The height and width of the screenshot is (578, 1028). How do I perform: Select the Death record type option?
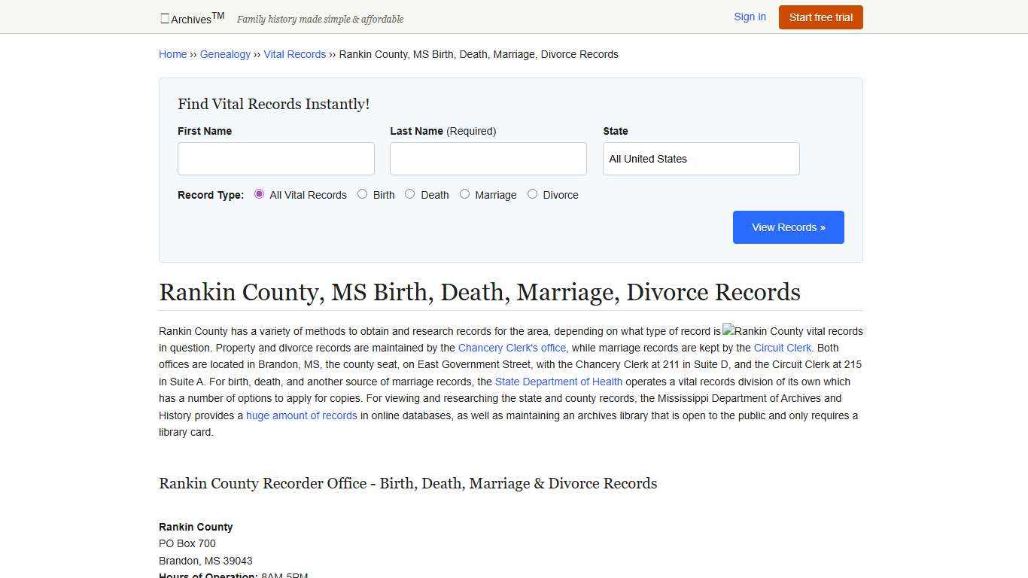pyautogui.click(x=409, y=194)
